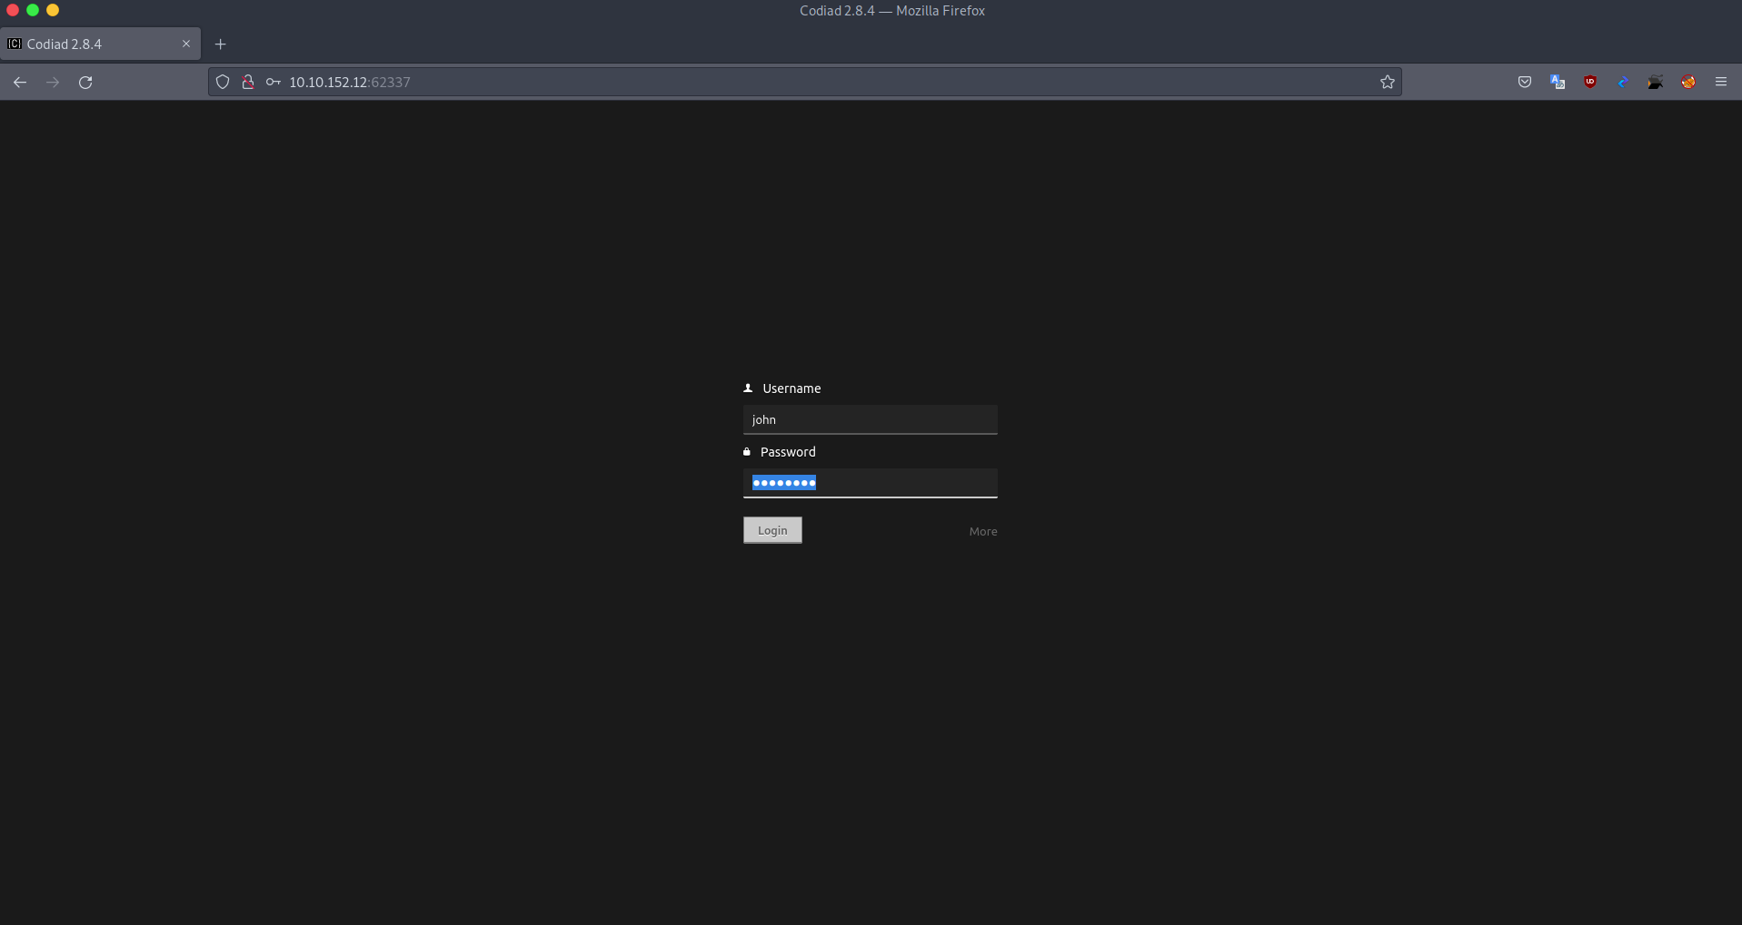Open the tracking protection shield icon
1742x925 pixels.
223,83
